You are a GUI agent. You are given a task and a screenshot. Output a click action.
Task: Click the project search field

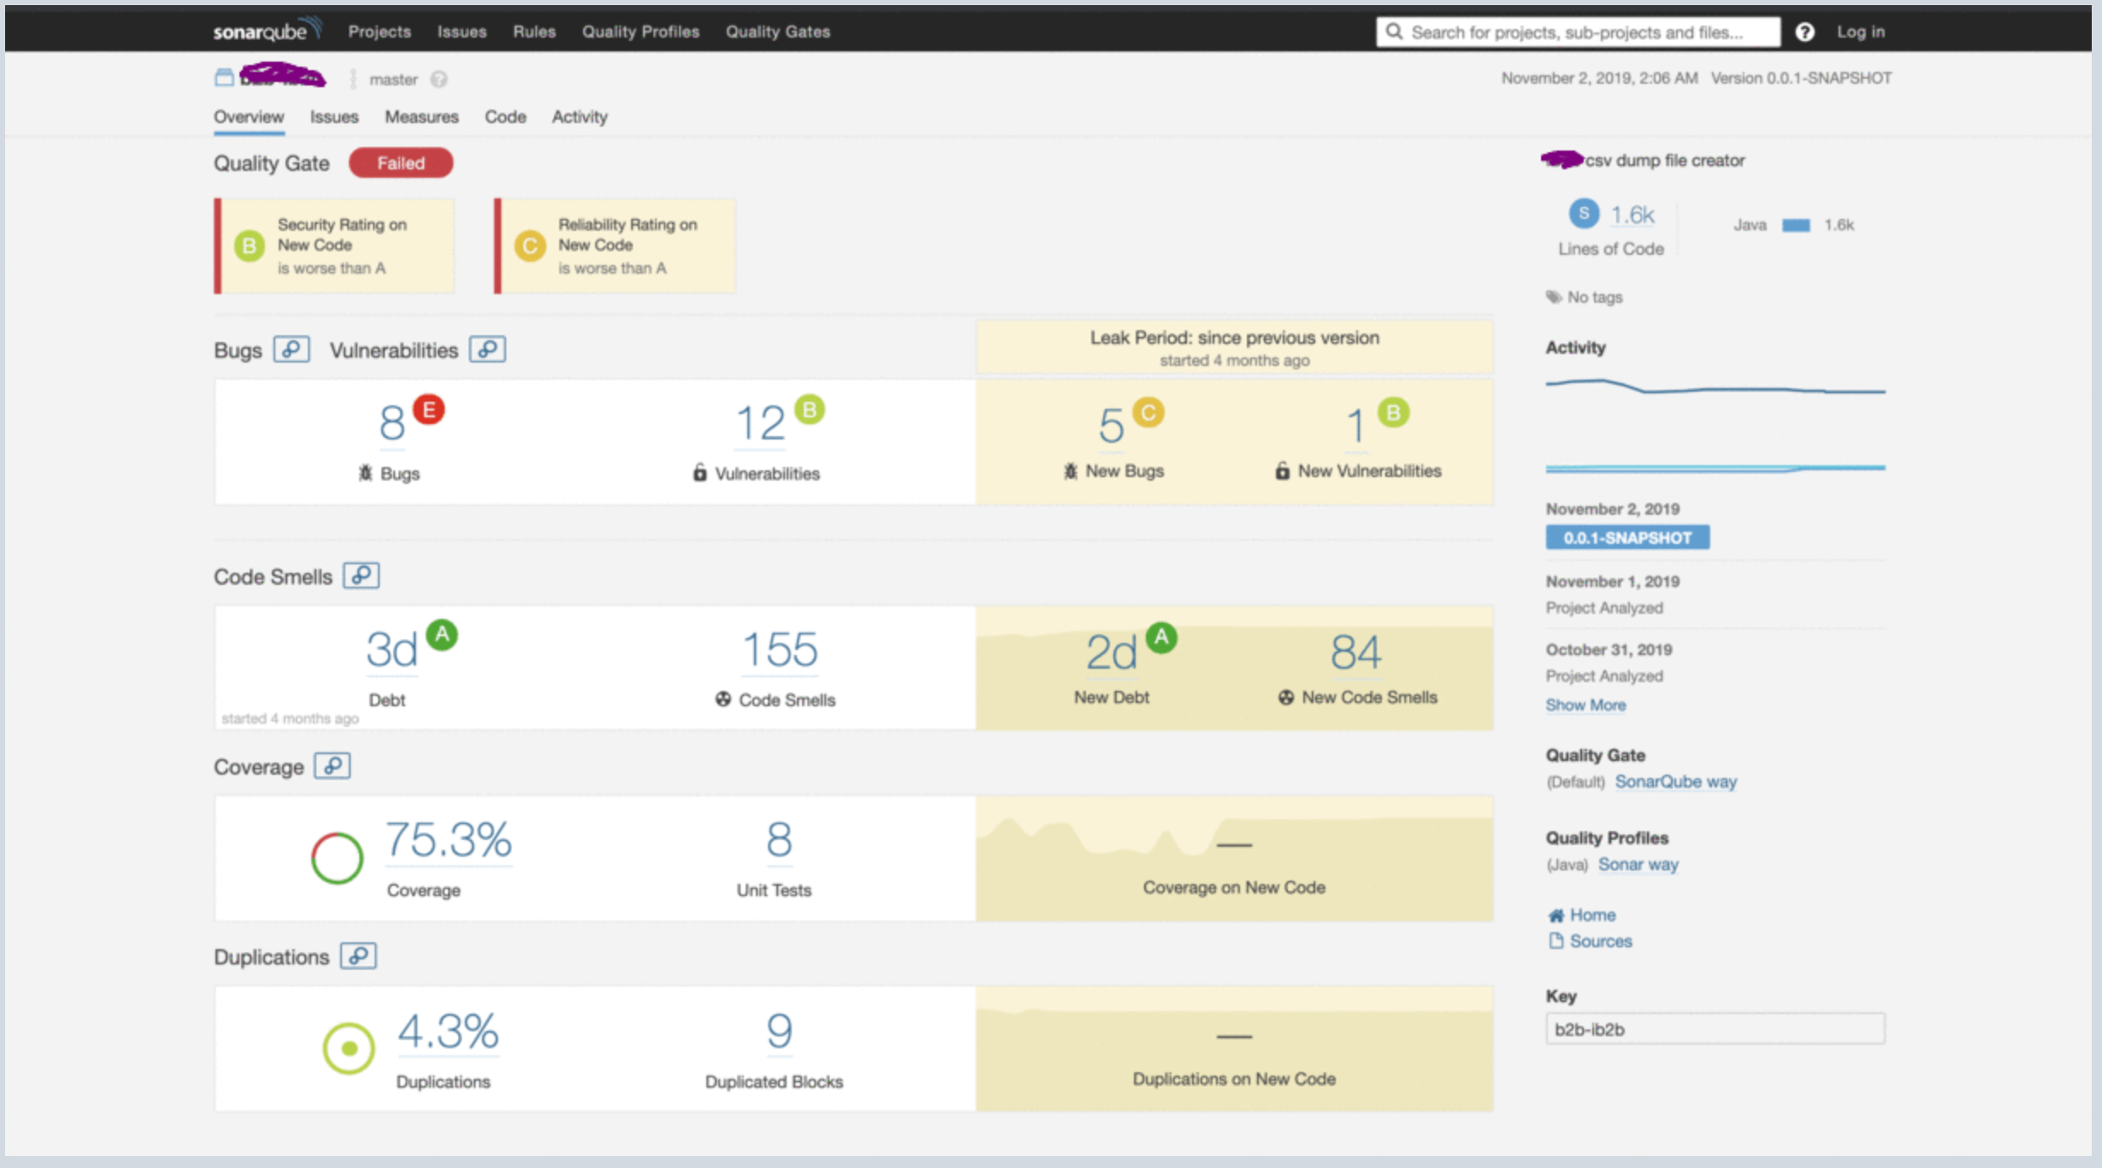coord(1578,32)
